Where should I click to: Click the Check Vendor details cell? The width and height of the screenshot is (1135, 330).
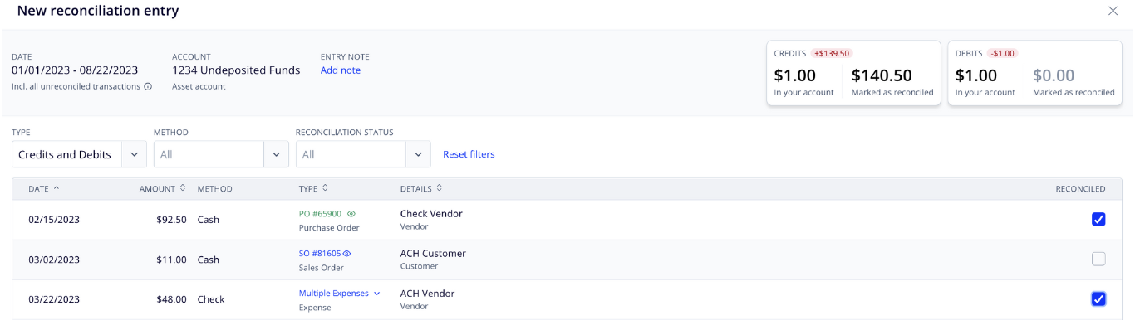431,214
